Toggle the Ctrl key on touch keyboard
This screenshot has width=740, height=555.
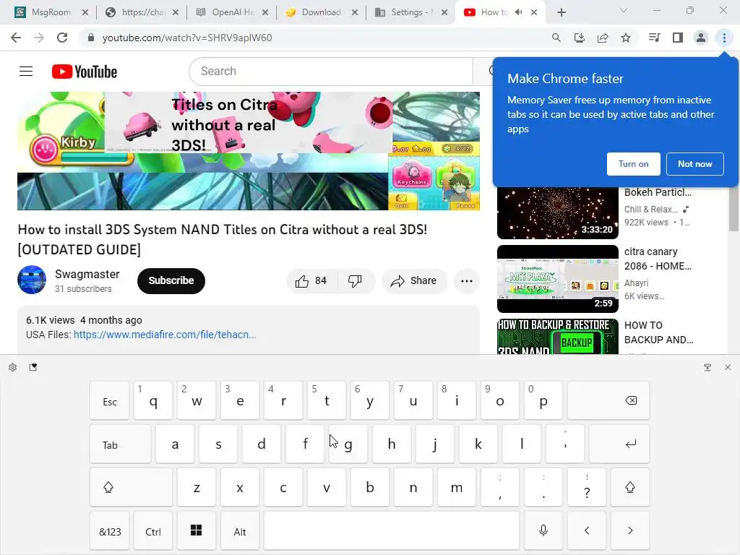coord(153,531)
